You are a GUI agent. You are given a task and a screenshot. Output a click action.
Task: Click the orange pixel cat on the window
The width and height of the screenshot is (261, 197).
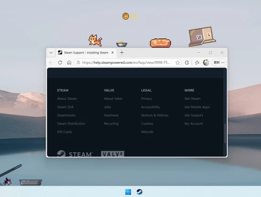click(x=95, y=40)
